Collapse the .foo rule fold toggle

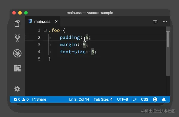point(45,30)
